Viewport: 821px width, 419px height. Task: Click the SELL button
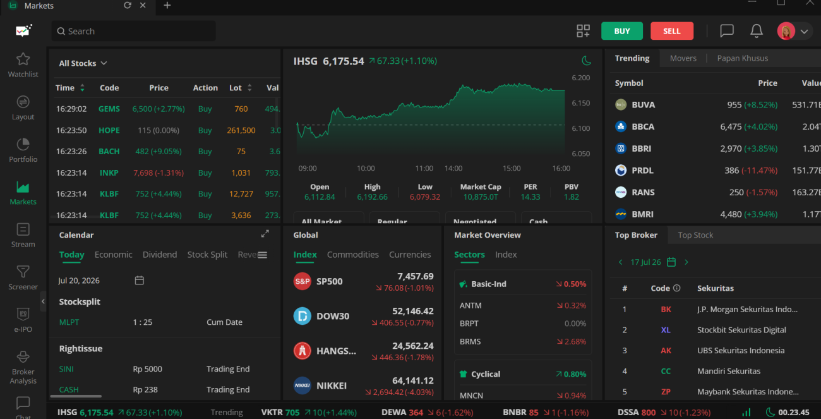(672, 31)
